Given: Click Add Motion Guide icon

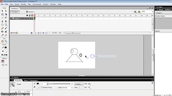Looking at the screenshot, I should point(14,33).
